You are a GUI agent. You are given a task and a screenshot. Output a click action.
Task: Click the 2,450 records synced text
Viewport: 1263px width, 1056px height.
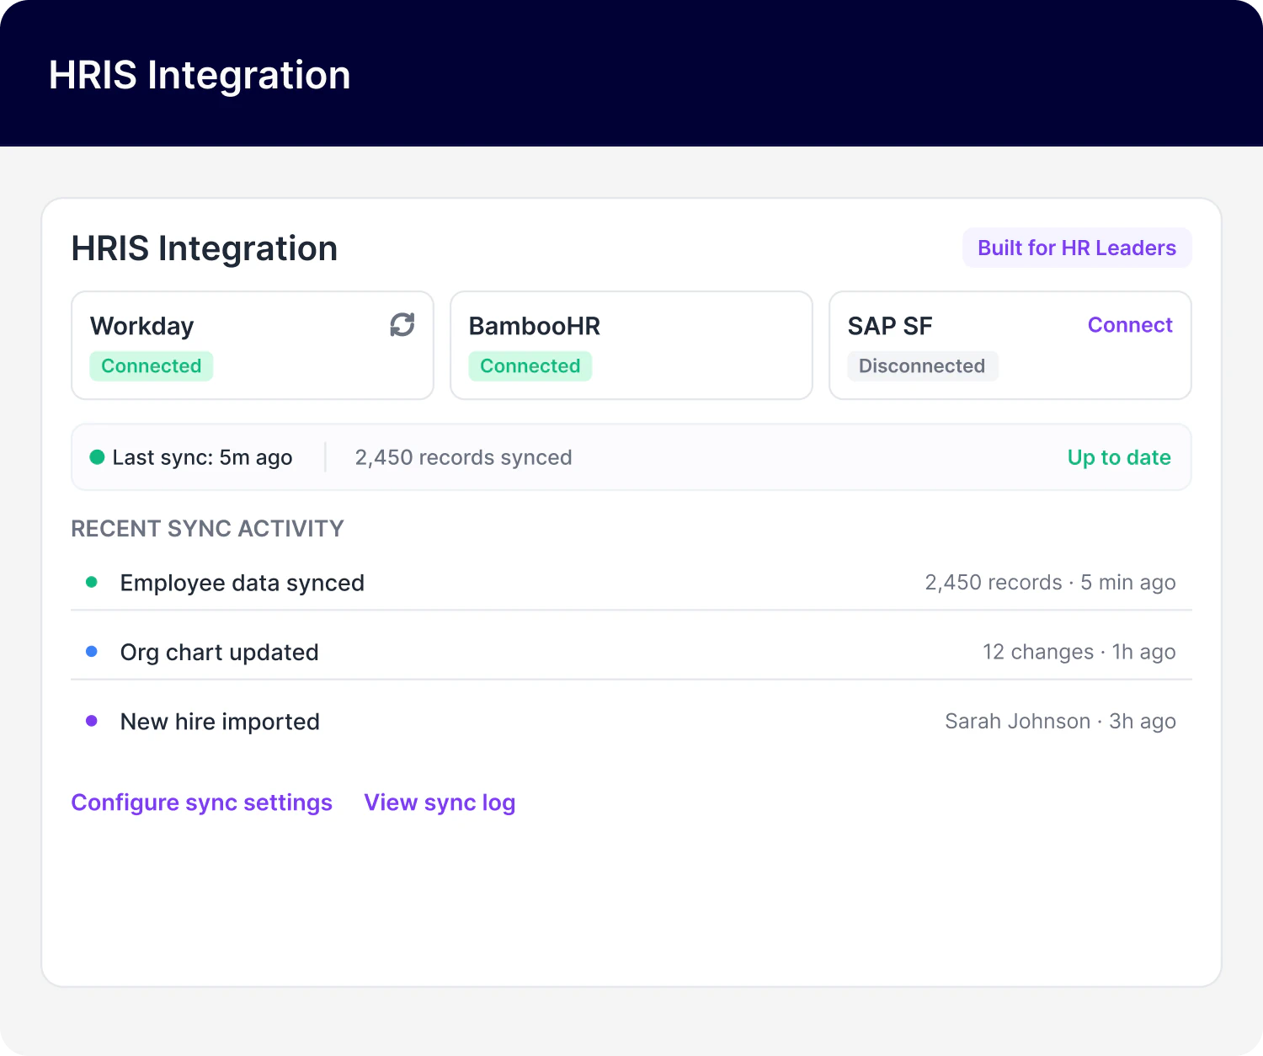pyautogui.click(x=463, y=457)
